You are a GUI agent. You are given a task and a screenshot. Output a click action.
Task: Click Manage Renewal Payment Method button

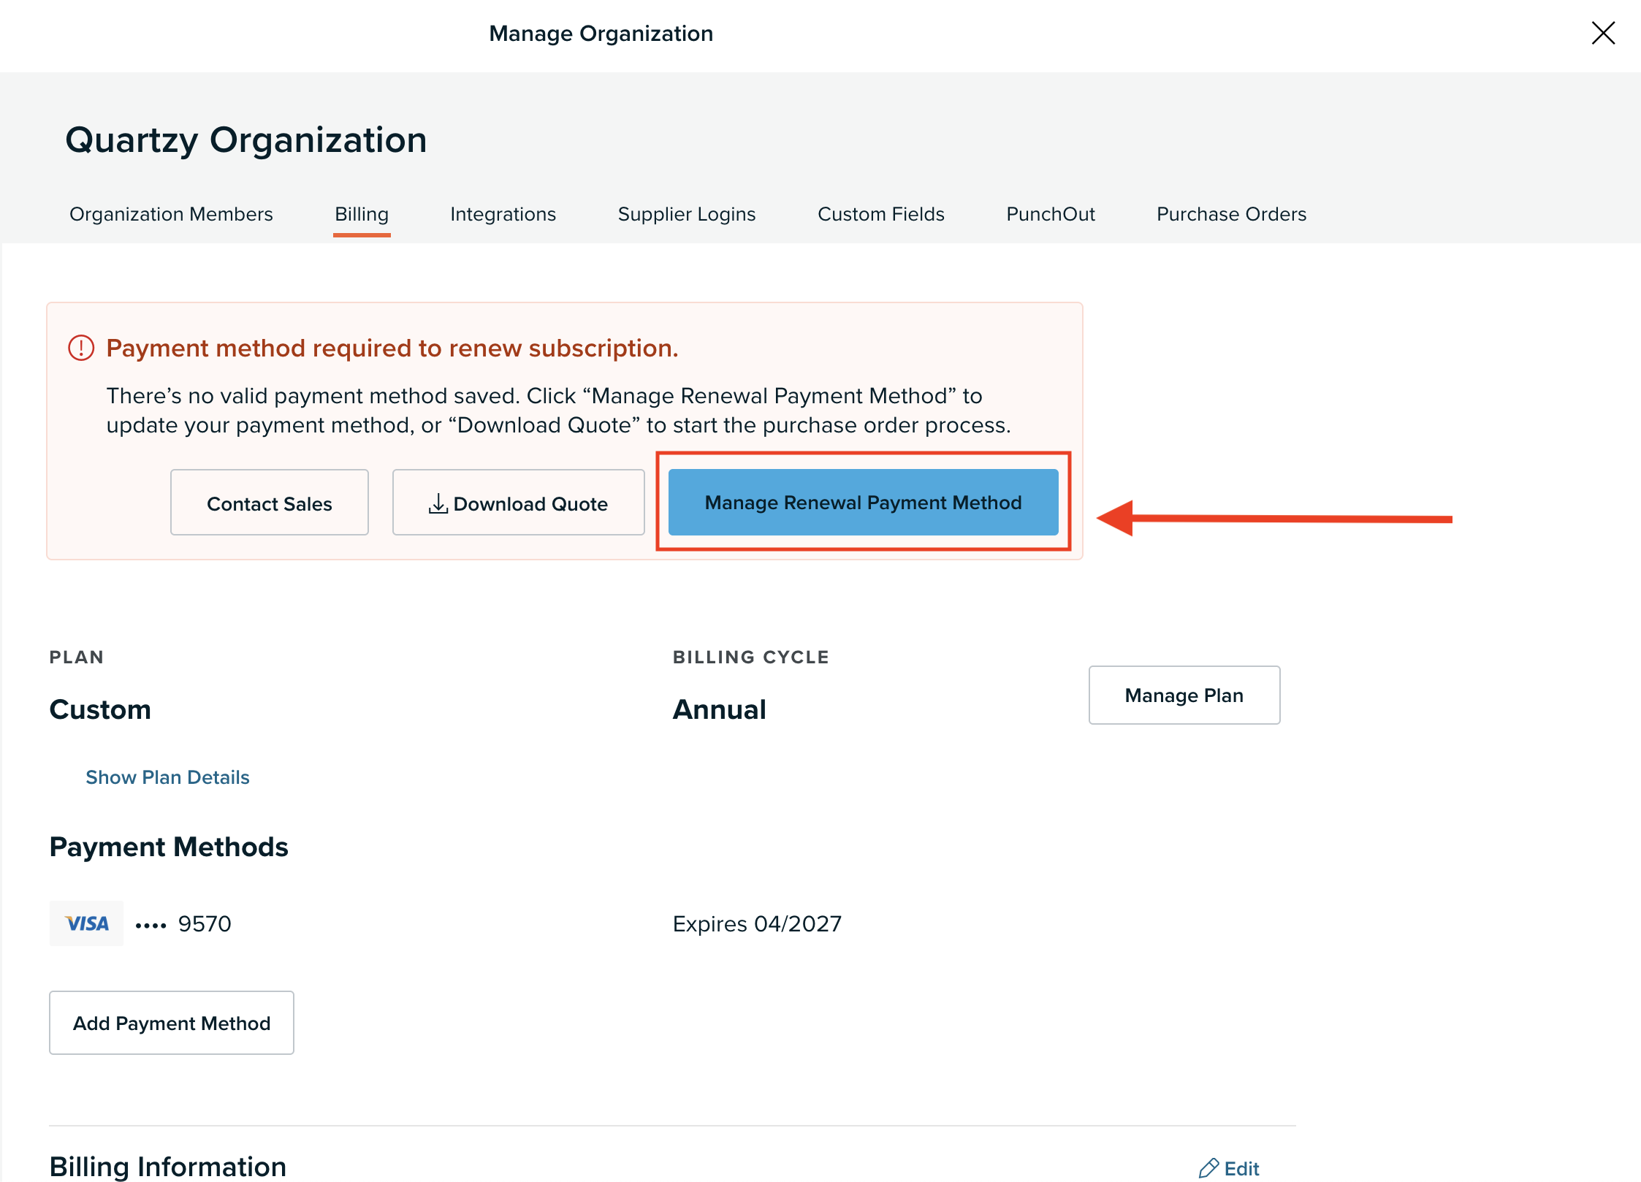[x=863, y=503]
